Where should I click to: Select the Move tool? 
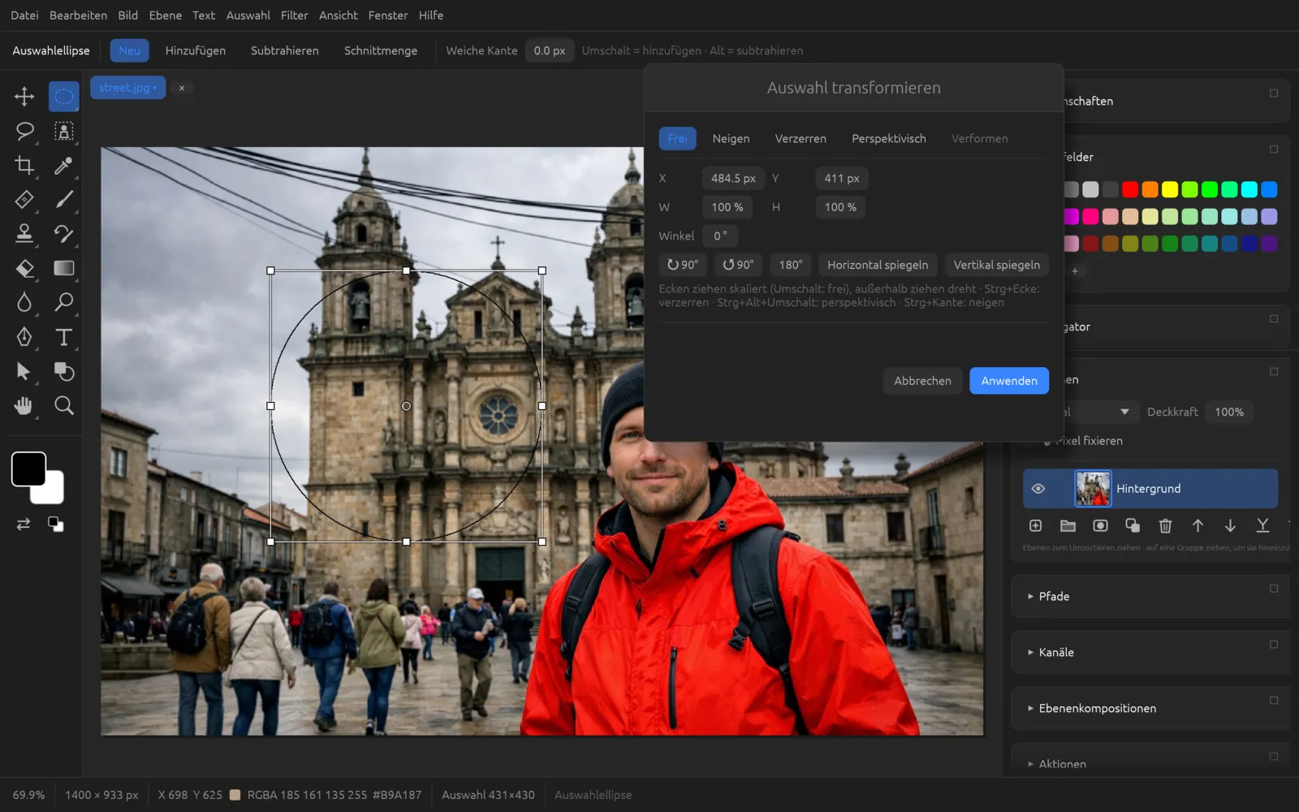[24, 97]
